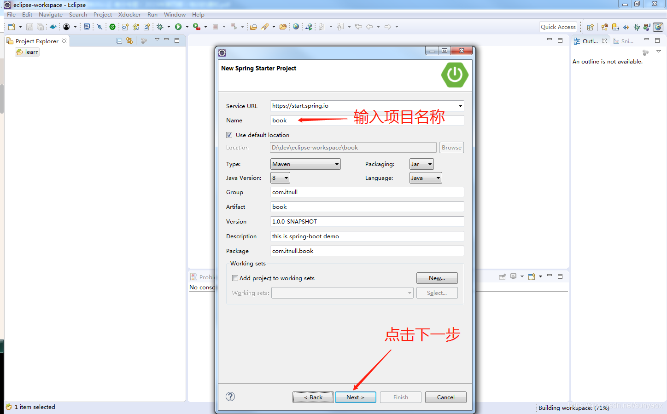Click the monitor console toolbar icon

pos(87,27)
